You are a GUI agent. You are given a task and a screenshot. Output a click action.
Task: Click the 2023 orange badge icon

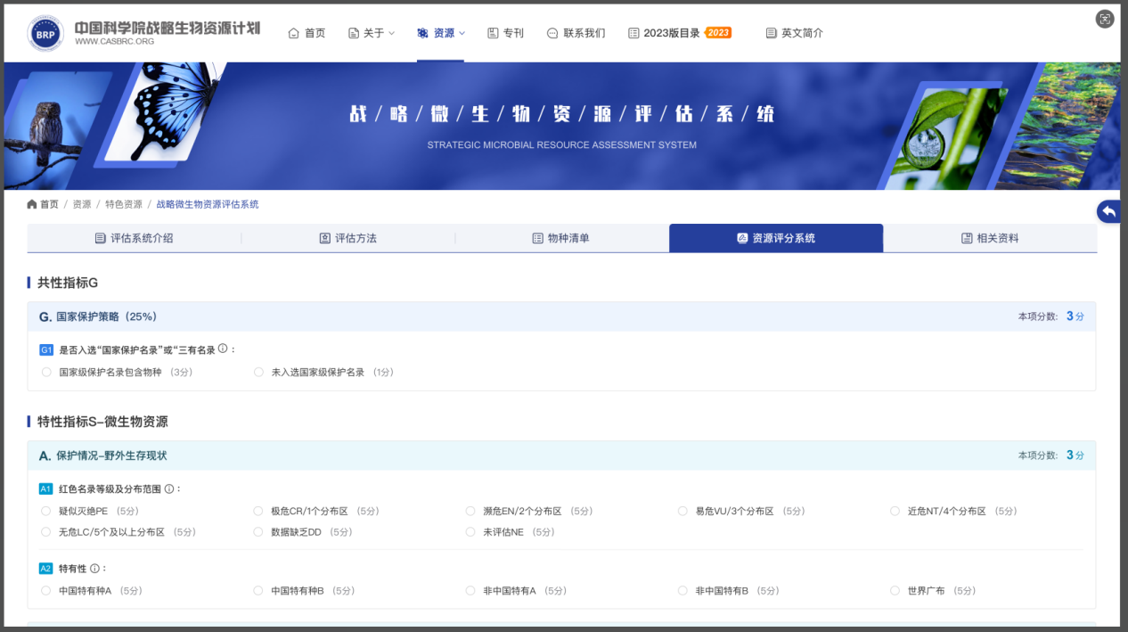click(x=718, y=33)
